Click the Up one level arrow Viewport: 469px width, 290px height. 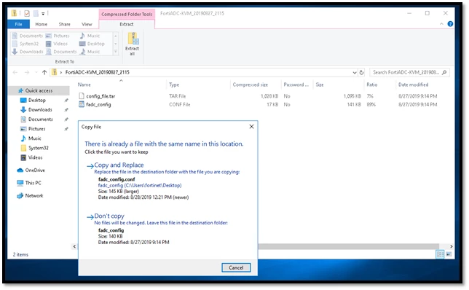coord(44,72)
